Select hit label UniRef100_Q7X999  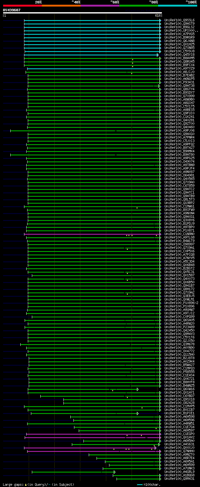[179, 96]
